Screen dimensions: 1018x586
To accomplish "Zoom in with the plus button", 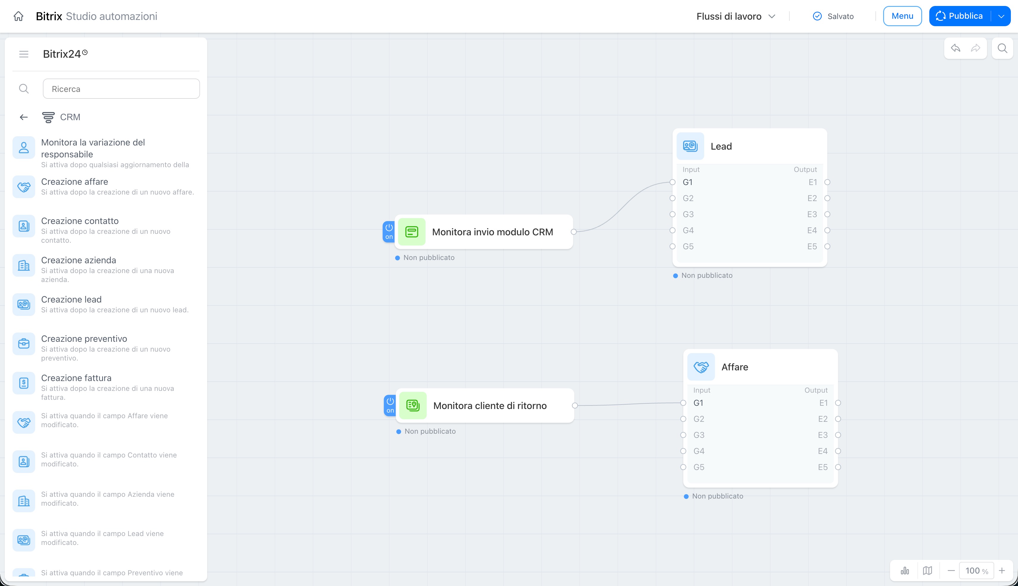I will (x=1002, y=570).
